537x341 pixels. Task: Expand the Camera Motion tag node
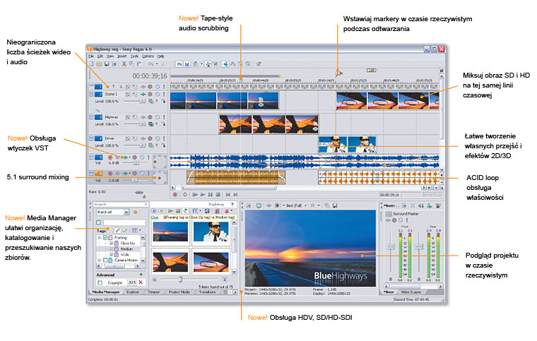click(100, 261)
